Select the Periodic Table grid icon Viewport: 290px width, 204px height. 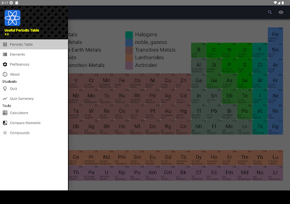point(5,44)
